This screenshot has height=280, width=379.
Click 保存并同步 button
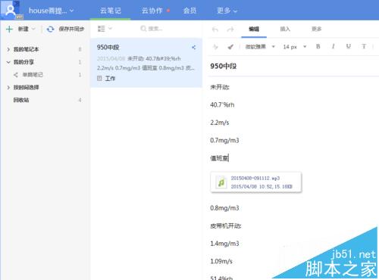[71, 29]
